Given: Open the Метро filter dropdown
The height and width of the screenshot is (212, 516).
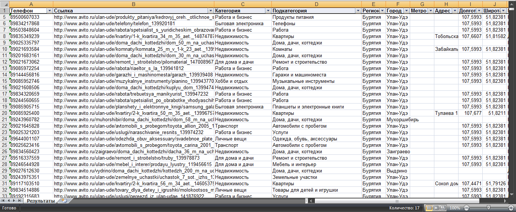Looking at the screenshot, I should [430, 11].
